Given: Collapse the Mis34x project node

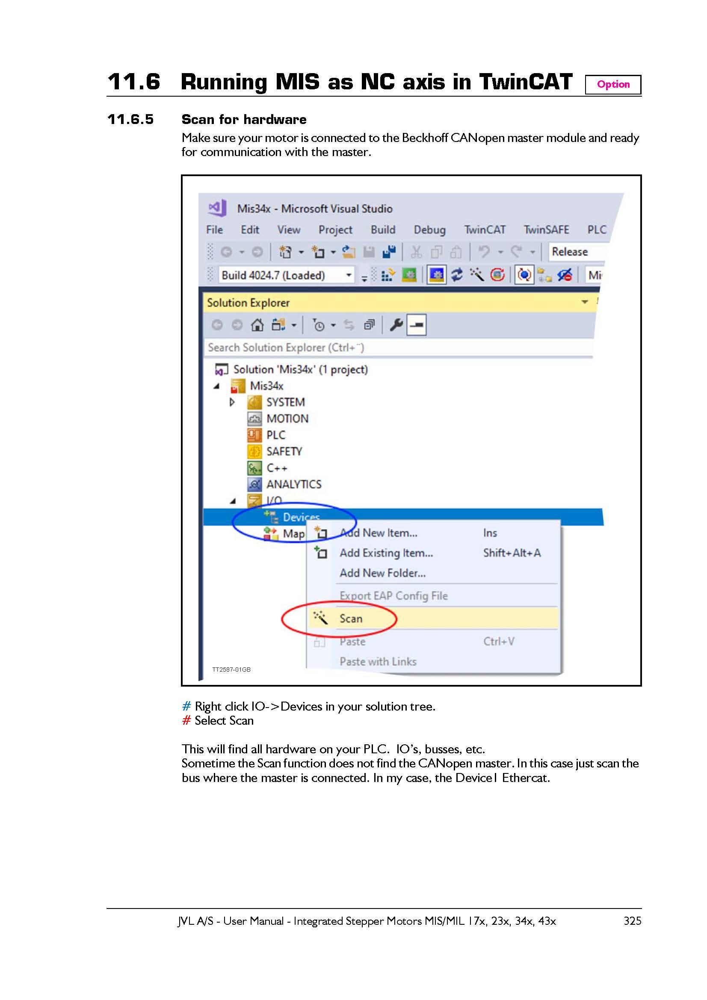Looking at the screenshot, I should point(217,386).
